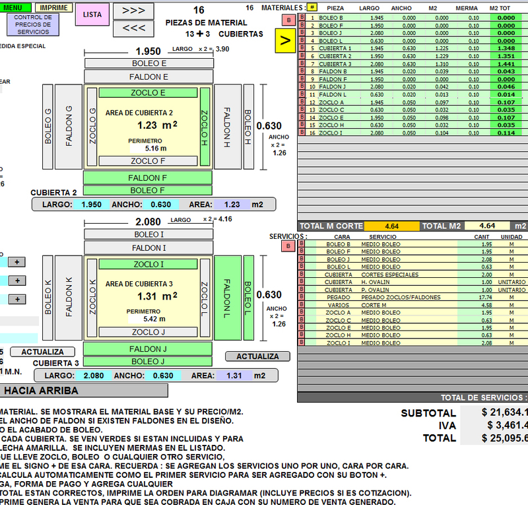Toggle the FALDON F piece on cubierta 2
The width and height of the screenshot is (528, 528).
tap(147, 178)
